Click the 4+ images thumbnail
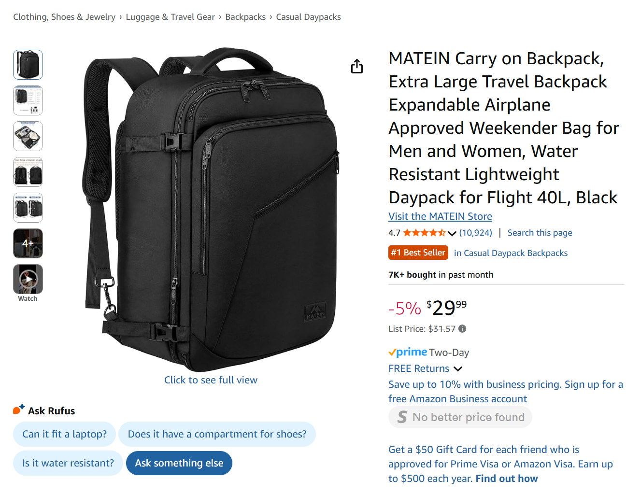Viewport: 640px width, 494px height. [x=28, y=243]
